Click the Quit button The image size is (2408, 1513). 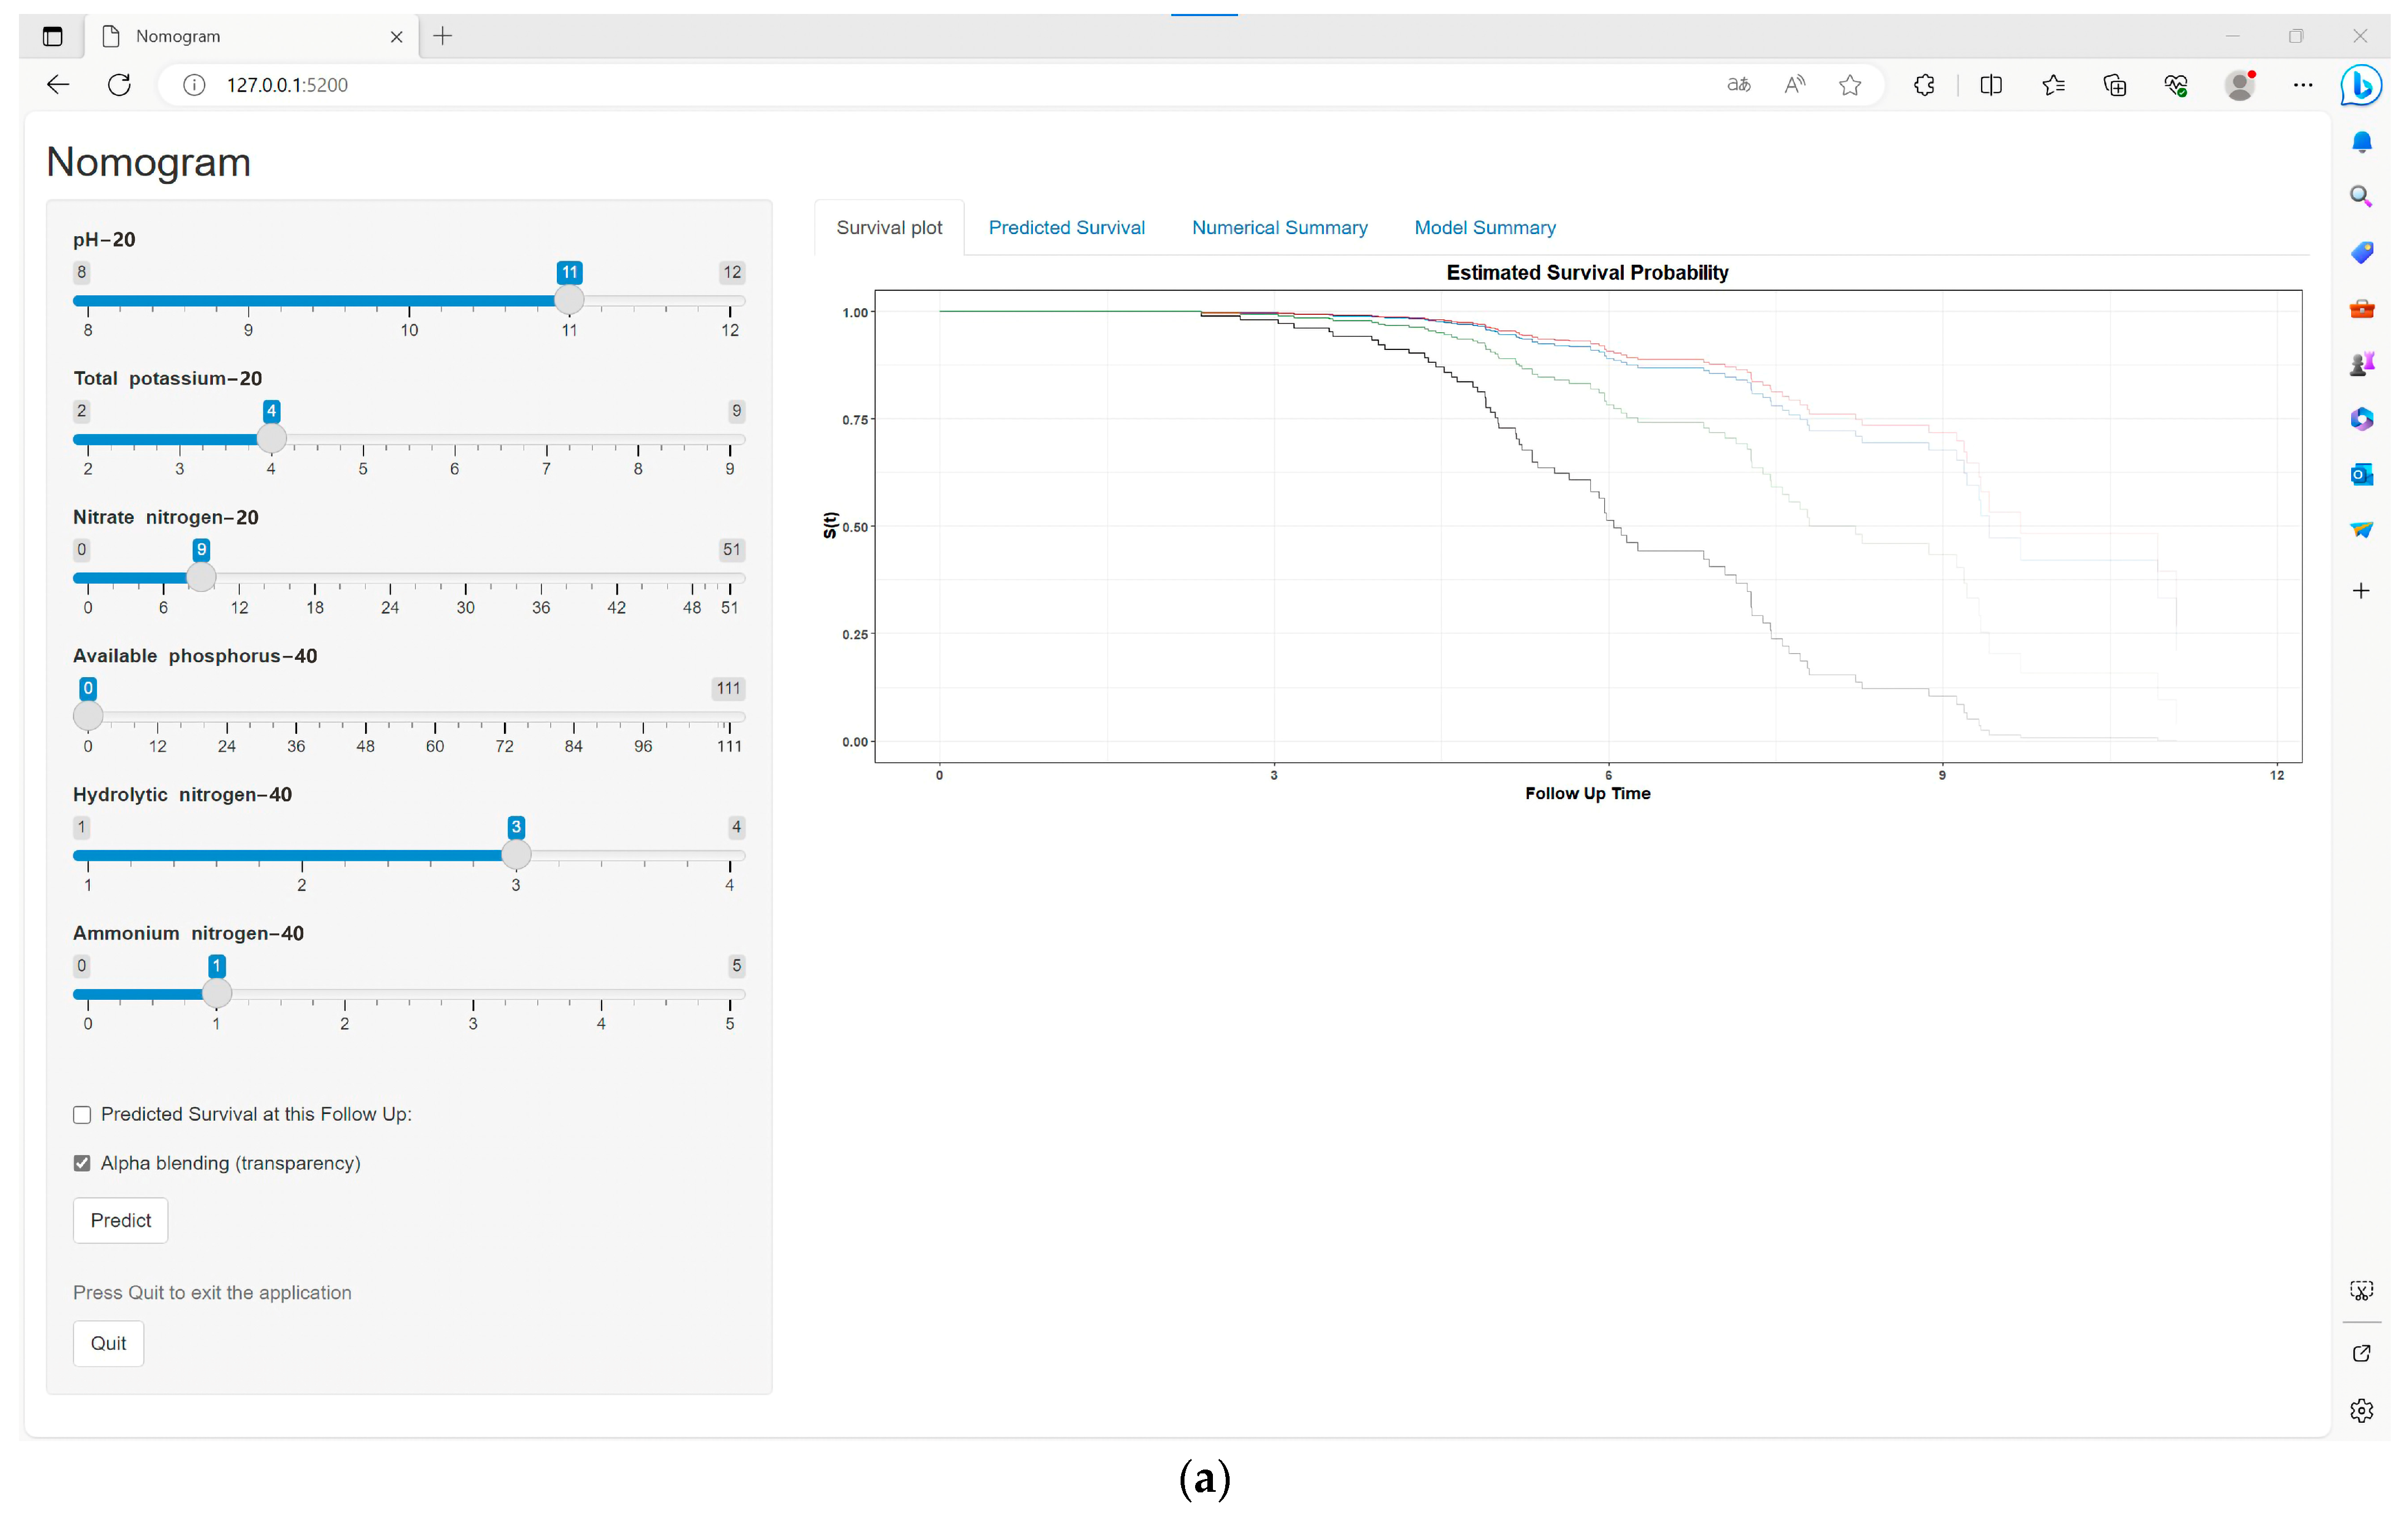click(x=108, y=1343)
